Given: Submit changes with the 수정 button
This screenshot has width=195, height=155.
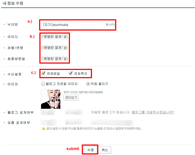Looking at the screenshot, I should (90, 150).
